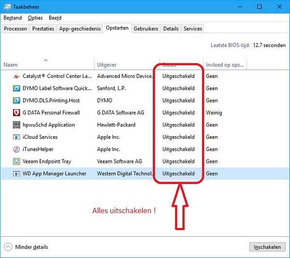This screenshot has height=258, width=290.
Task: Select the Catalyst Control Center La... entry
Action: (57, 76)
